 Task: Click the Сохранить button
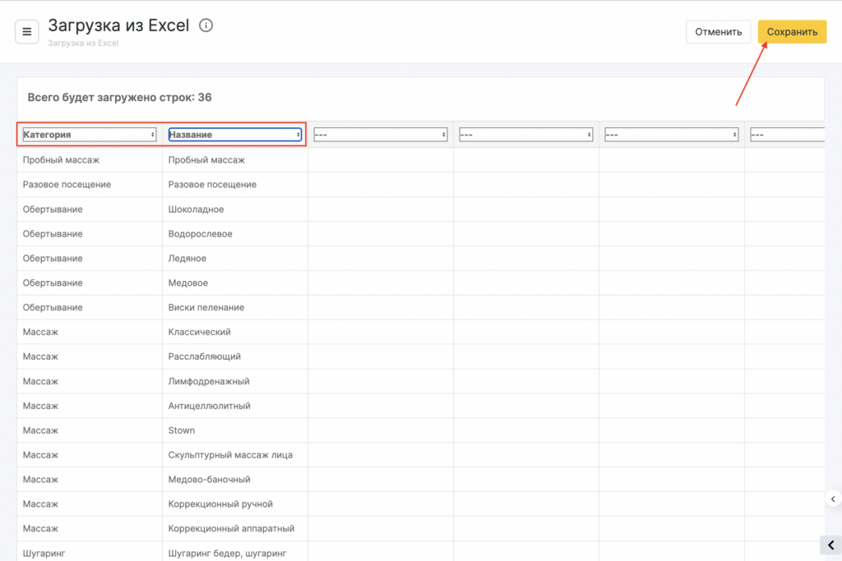point(791,32)
